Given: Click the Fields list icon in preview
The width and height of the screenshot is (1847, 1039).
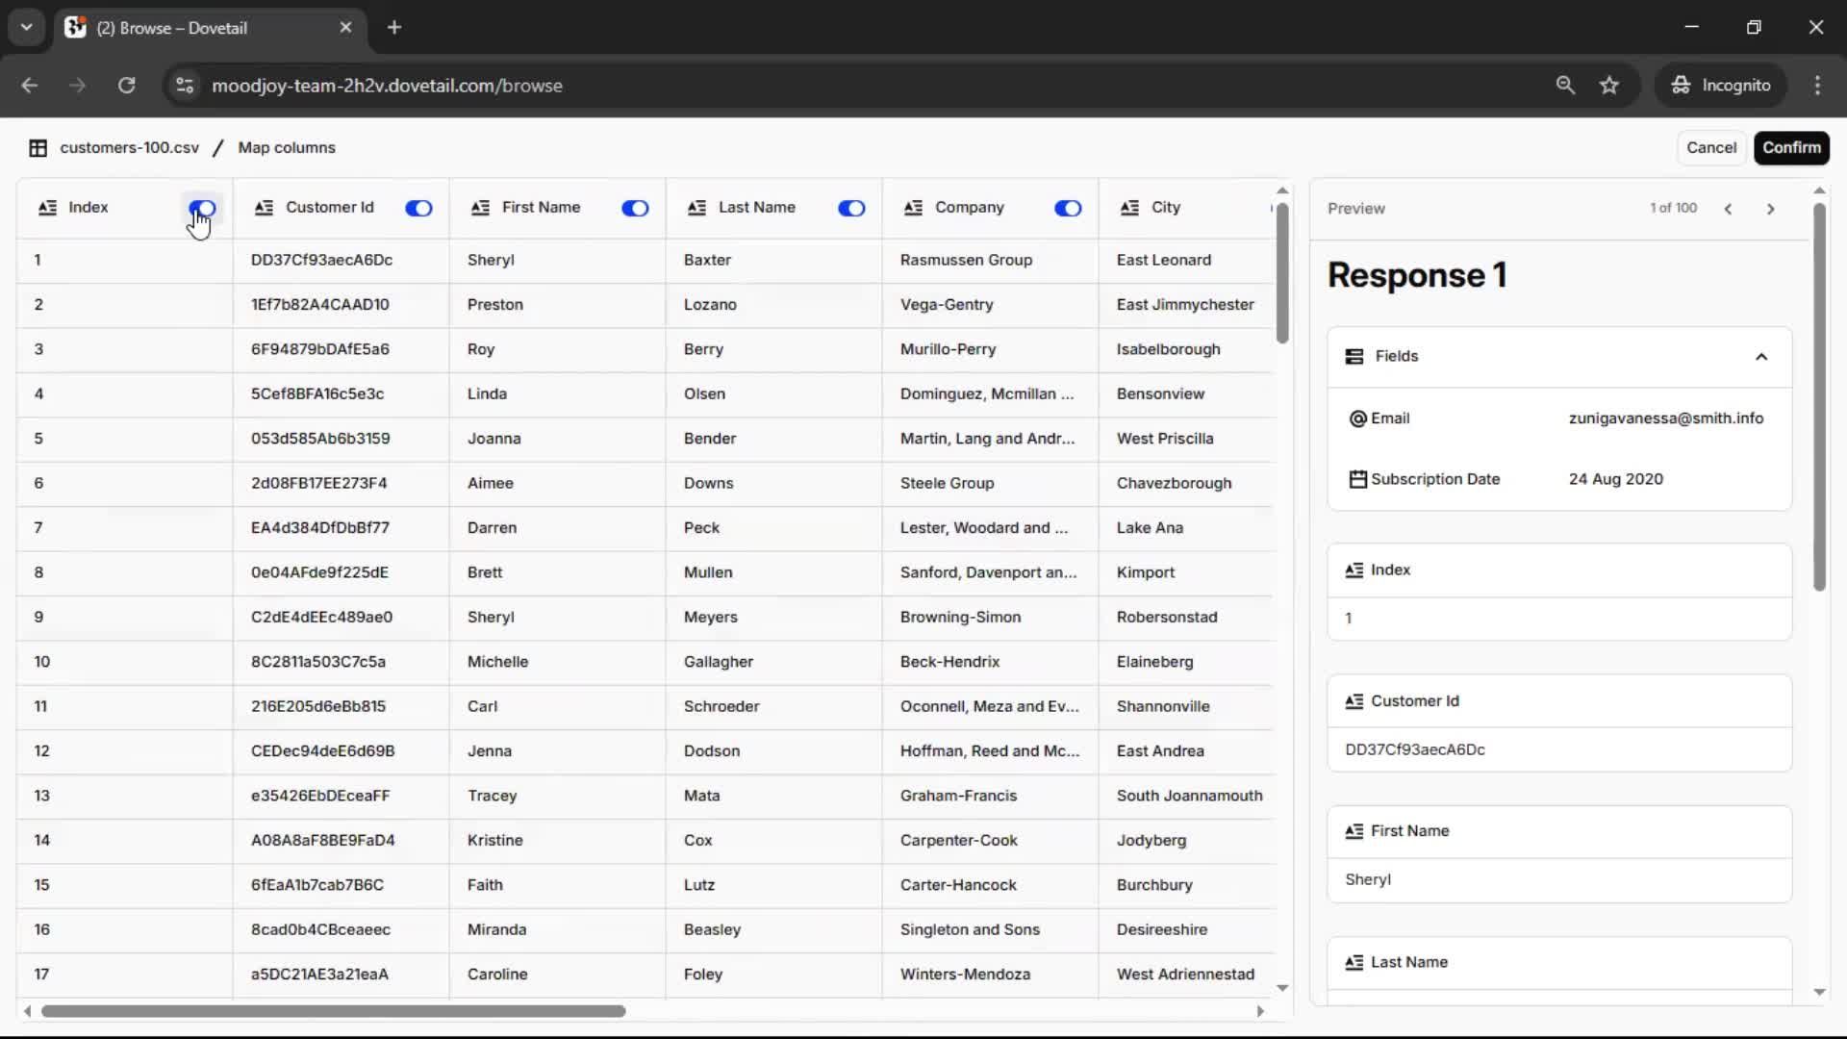Looking at the screenshot, I should 1354,357.
